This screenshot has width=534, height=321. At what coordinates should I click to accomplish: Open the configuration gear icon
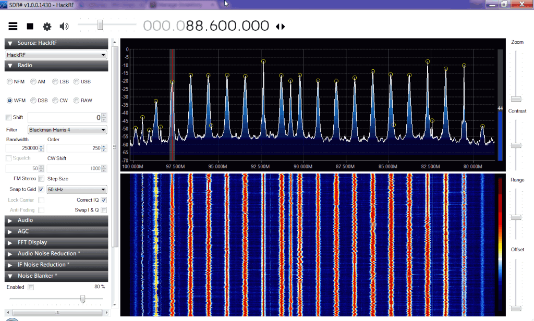point(46,26)
